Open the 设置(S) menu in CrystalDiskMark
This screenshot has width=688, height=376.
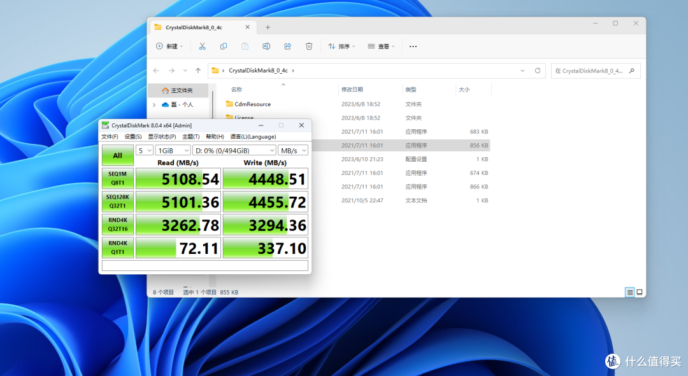click(x=133, y=137)
